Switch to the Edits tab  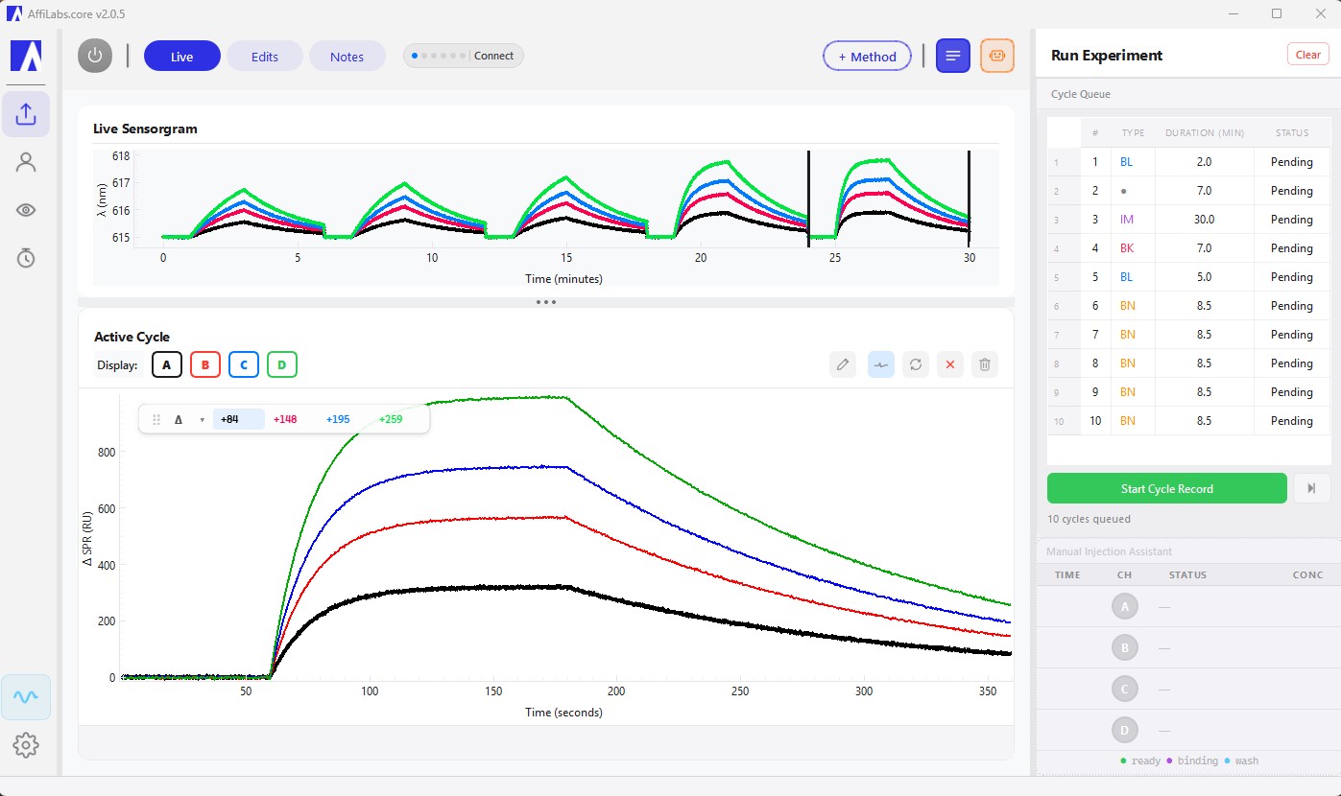click(264, 56)
